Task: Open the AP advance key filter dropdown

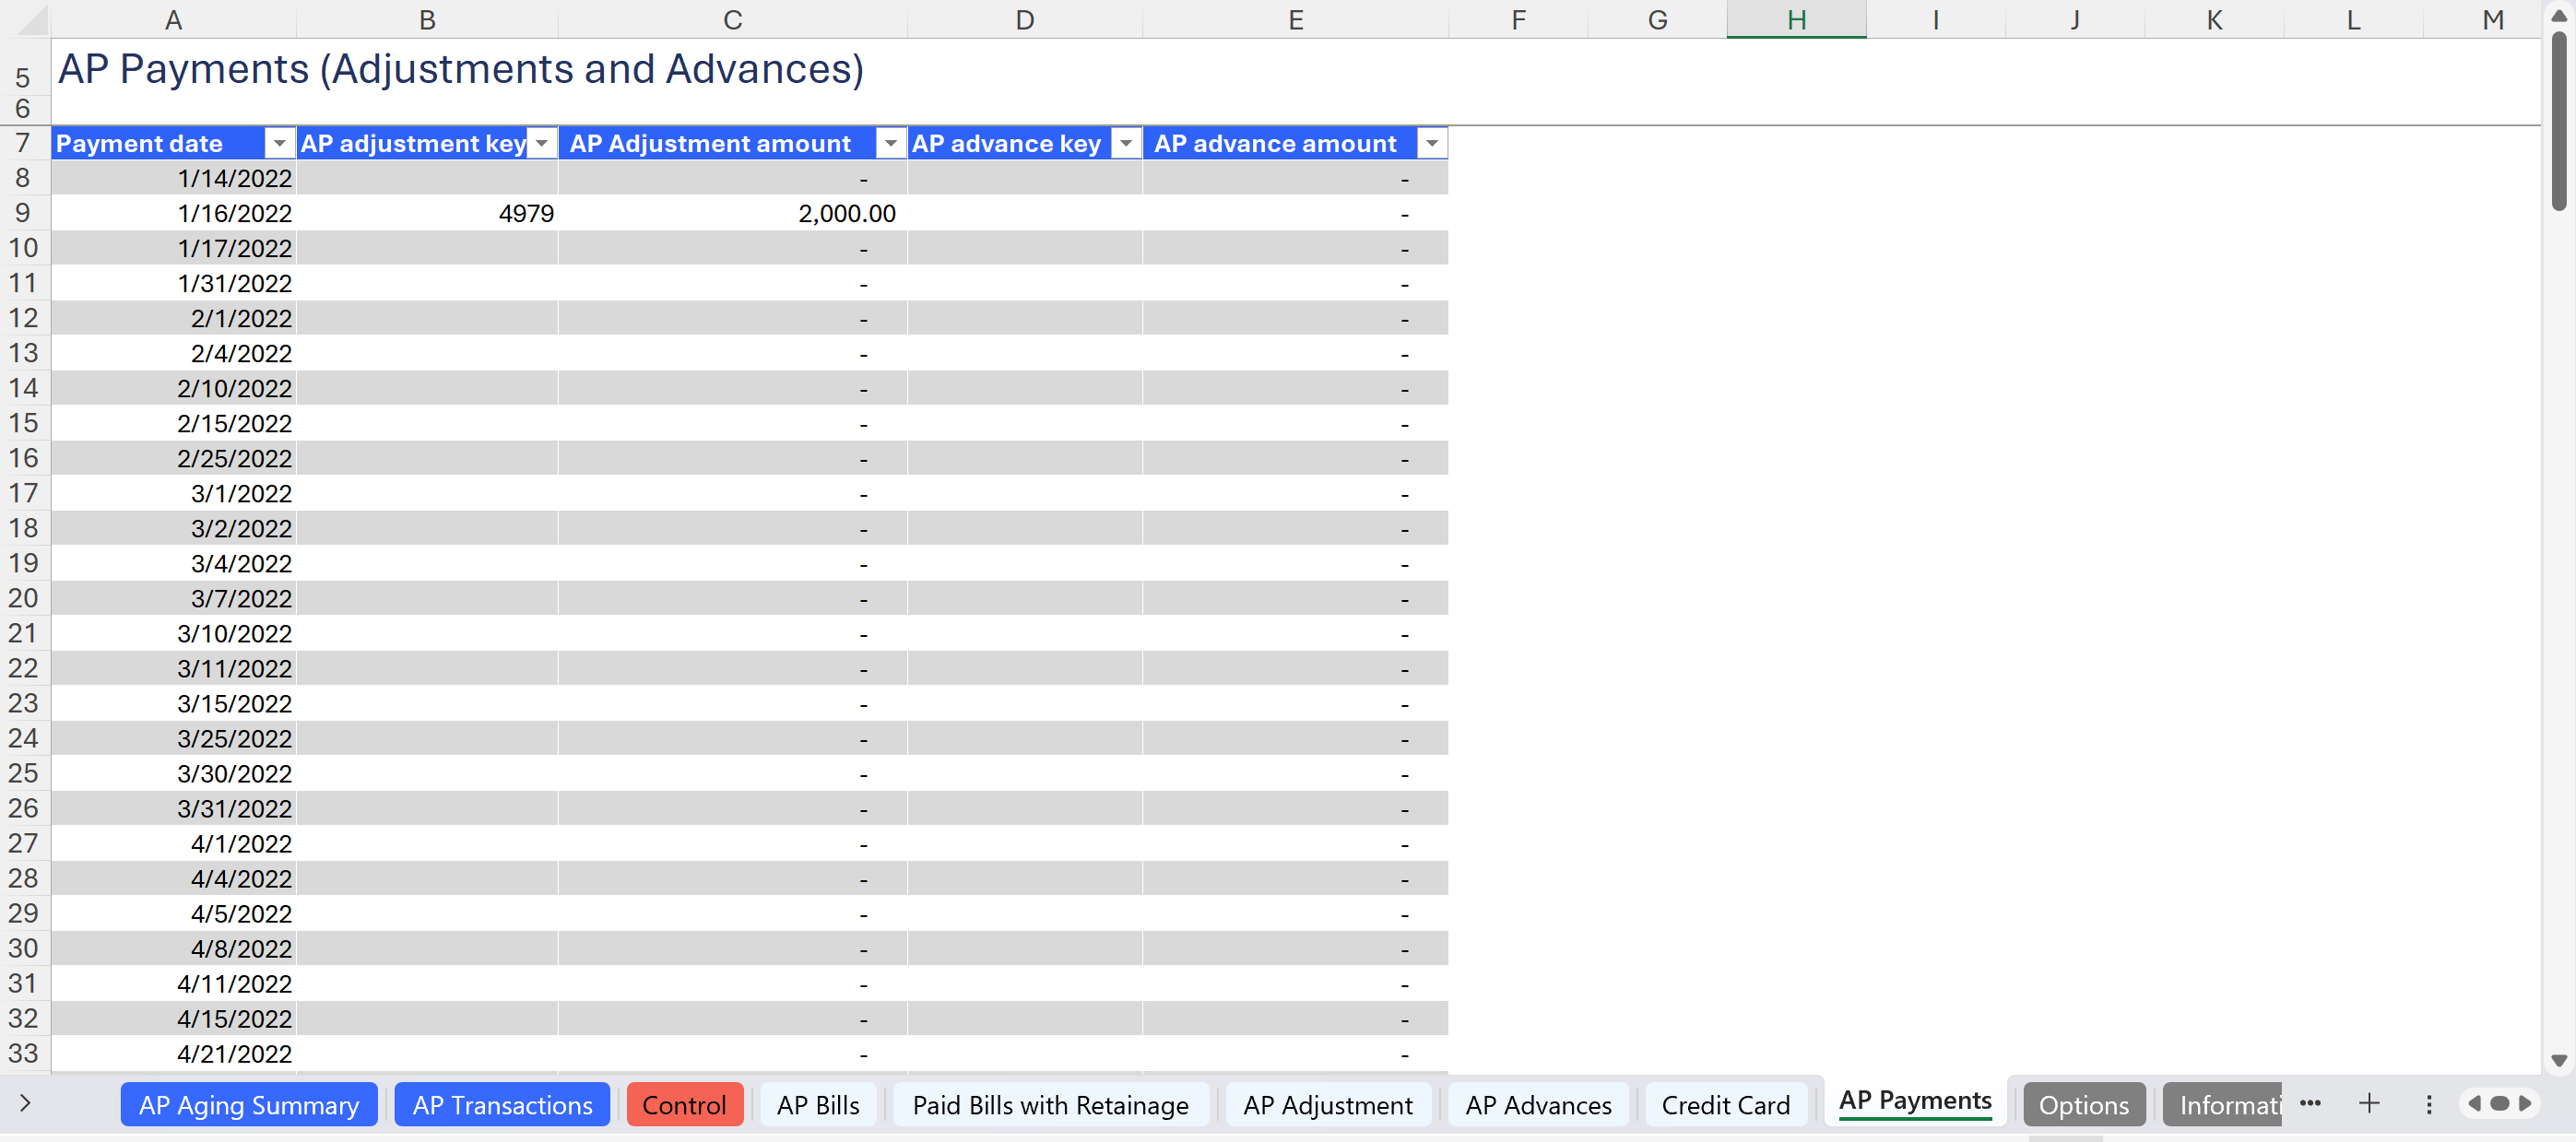Action: (1126, 144)
